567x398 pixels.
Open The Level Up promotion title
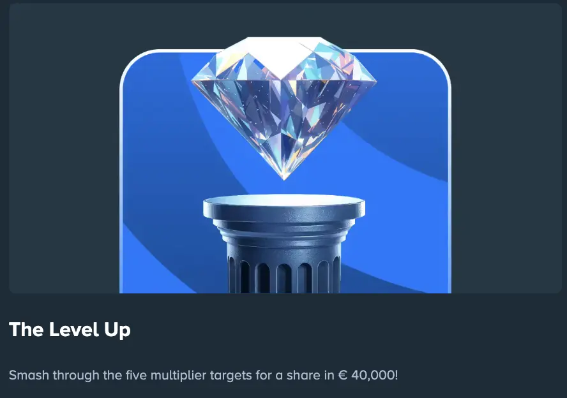70,329
